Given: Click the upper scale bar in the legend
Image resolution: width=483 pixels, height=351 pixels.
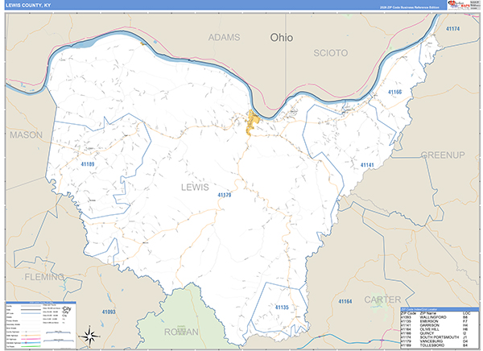Looking at the screenshot, I should pyautogui.click(x=58, y=332).
